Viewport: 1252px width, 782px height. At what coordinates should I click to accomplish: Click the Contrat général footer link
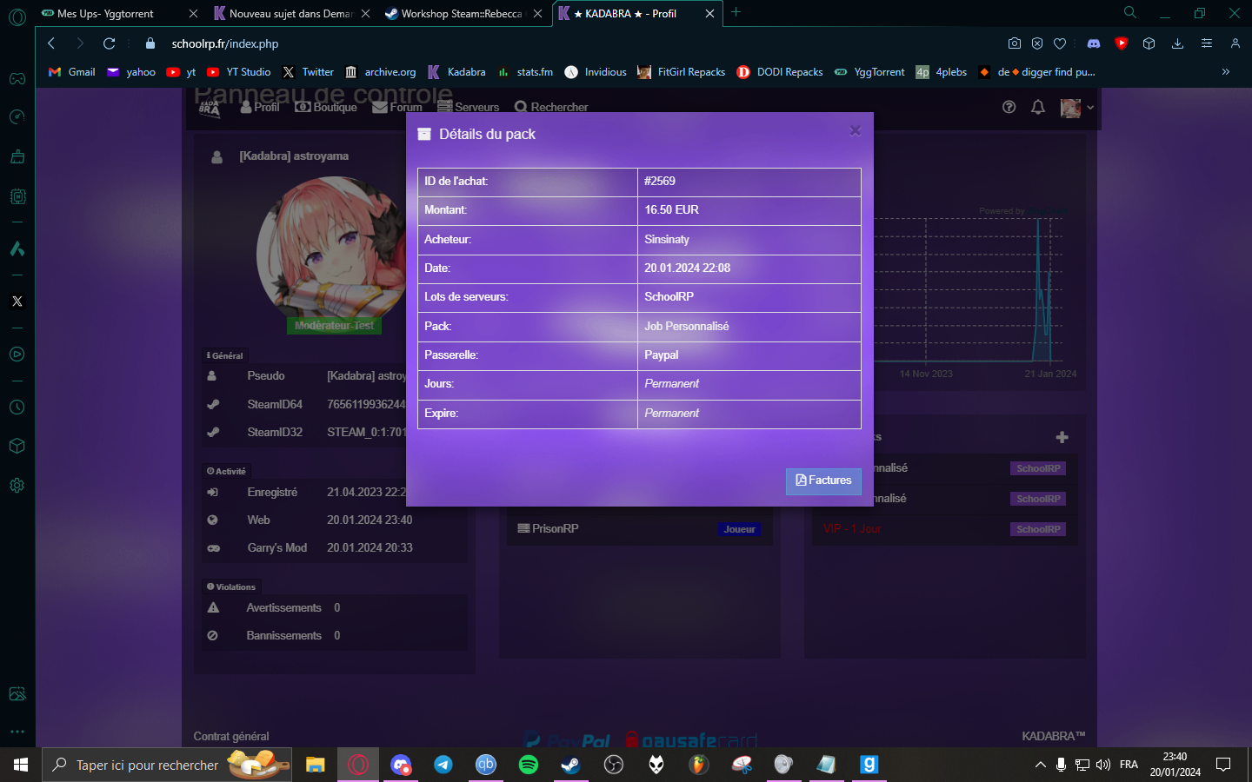(231, 736)
